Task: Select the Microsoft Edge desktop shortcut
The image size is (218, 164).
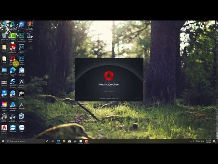Action: click(13, 71)
